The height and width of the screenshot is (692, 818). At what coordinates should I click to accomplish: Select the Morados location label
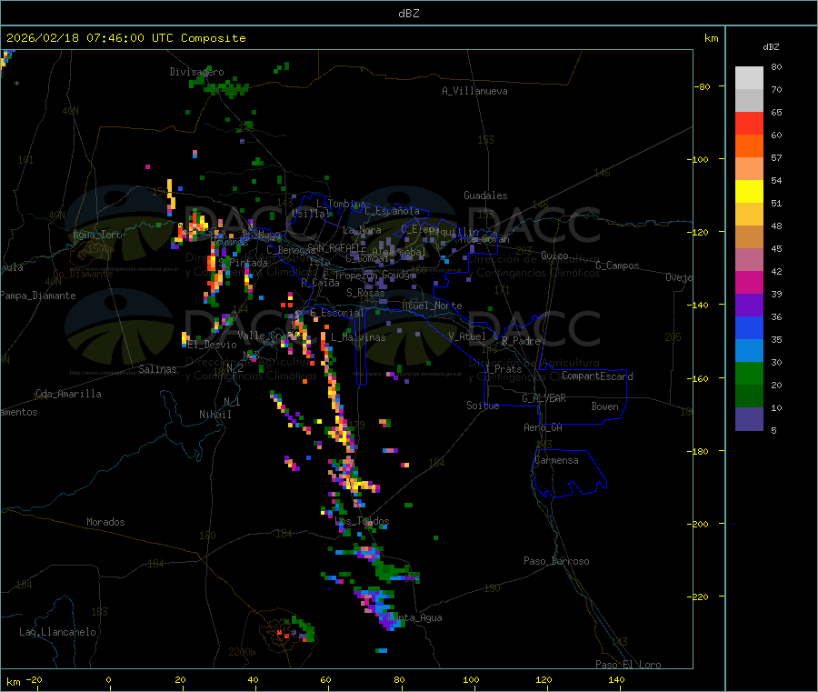[x=106, y=522]
